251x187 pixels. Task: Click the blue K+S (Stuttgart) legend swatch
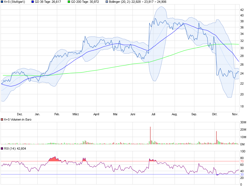point(2,2)
